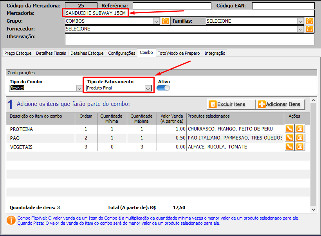The height and width of the screenshot is (236, 321).
Task: Open the folder icon next to Famílias
Action: (x=310, y=21)
